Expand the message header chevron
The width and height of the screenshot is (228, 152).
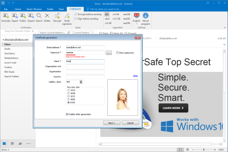click(x=224, y=45)
